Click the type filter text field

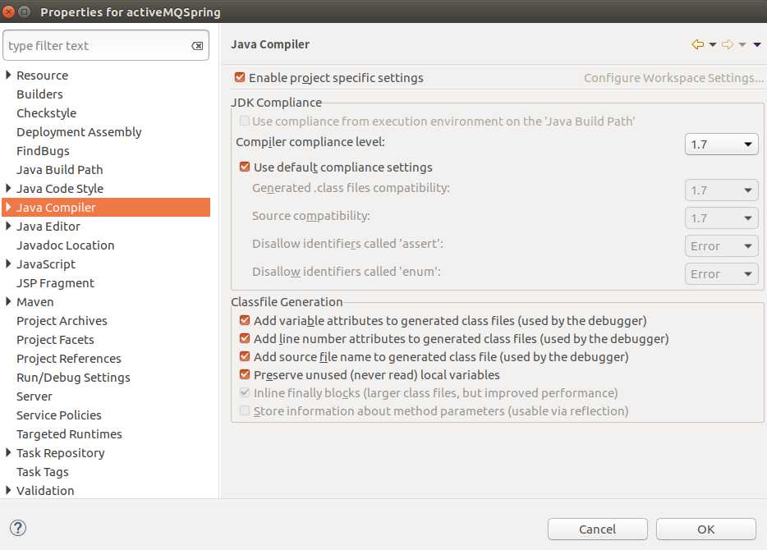(x=97, y=46)
